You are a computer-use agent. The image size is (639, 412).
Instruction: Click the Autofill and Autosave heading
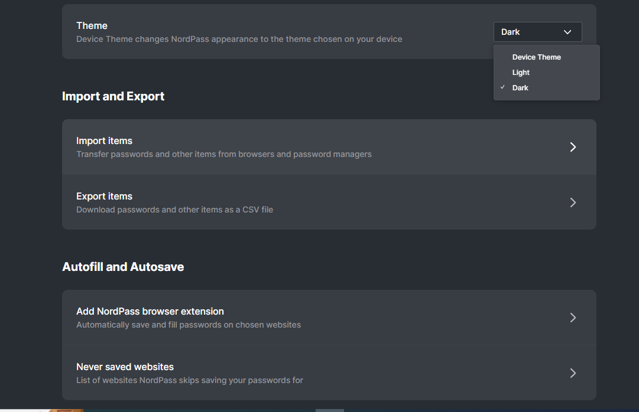pos(123,267)
